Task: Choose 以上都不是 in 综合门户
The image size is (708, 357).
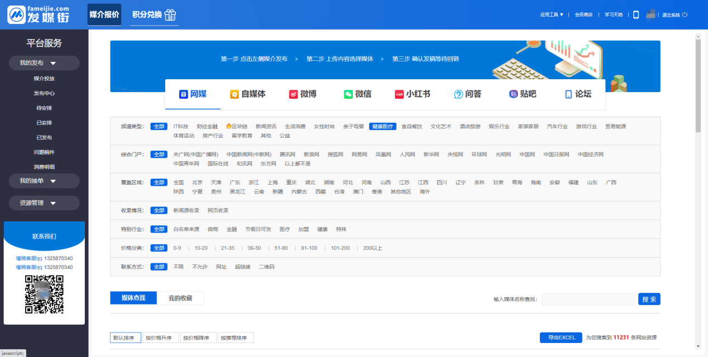Action: 298,163
